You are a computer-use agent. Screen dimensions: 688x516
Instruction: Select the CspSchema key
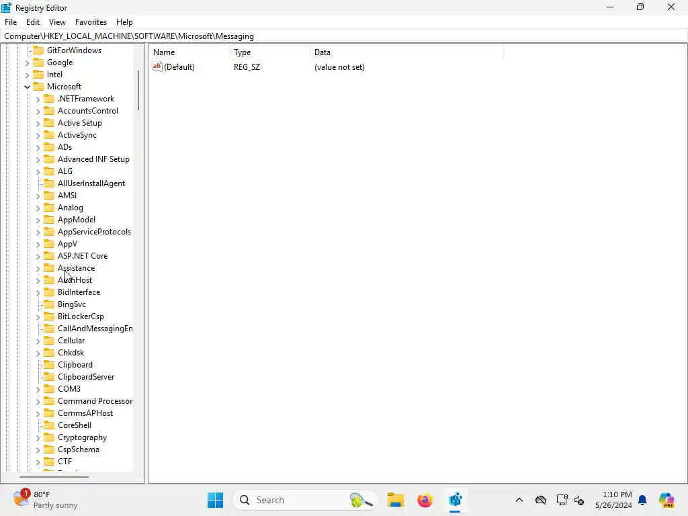point(79,449)
